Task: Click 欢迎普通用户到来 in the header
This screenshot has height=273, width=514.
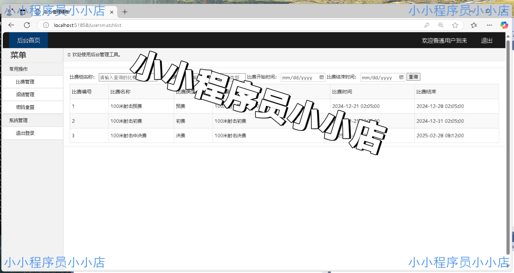Action: pyautogui.click(x=444, y=40)
